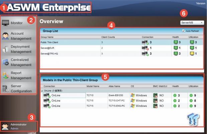Sort by BMC WebGUI column header
This screenshot has width=207, height=134.
coord(160,86)
